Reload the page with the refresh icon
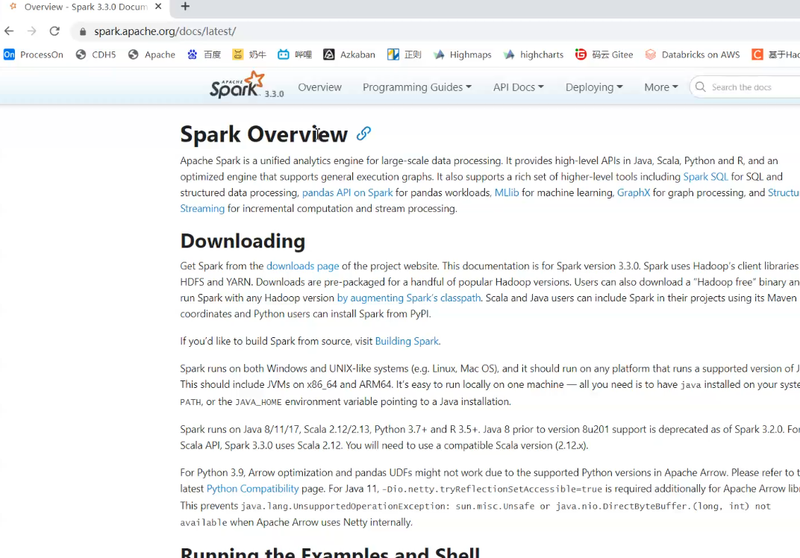Image resolution: width=800 pixels, height=558 pixels. 54,31
